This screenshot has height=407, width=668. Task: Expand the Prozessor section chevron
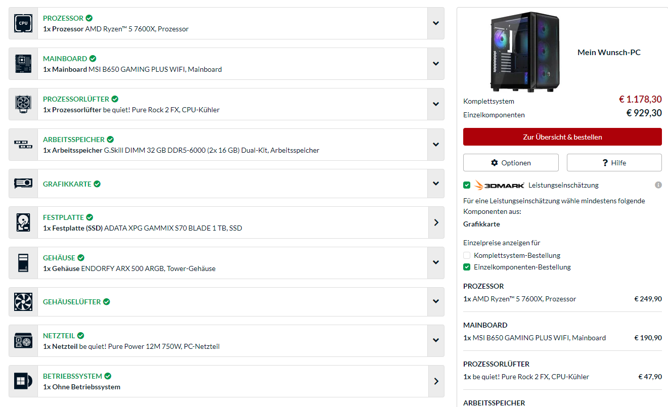click(x=436, y=23)
